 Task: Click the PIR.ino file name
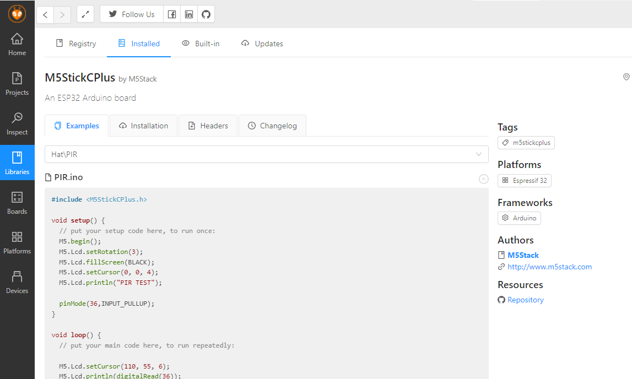pos(68,177)
